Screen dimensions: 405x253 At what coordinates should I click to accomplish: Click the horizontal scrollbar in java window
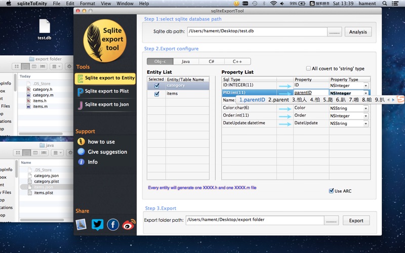pyautogui.click(x=42, y=220)
